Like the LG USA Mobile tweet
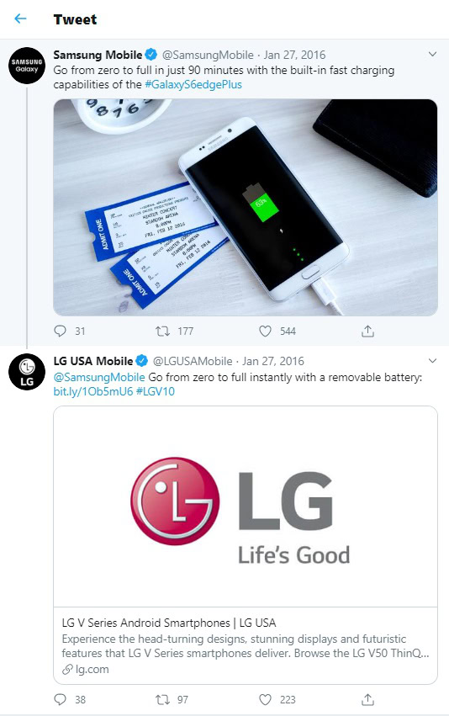Image resolution: width=449 pixels, height=716 pixels. [265, 699]
